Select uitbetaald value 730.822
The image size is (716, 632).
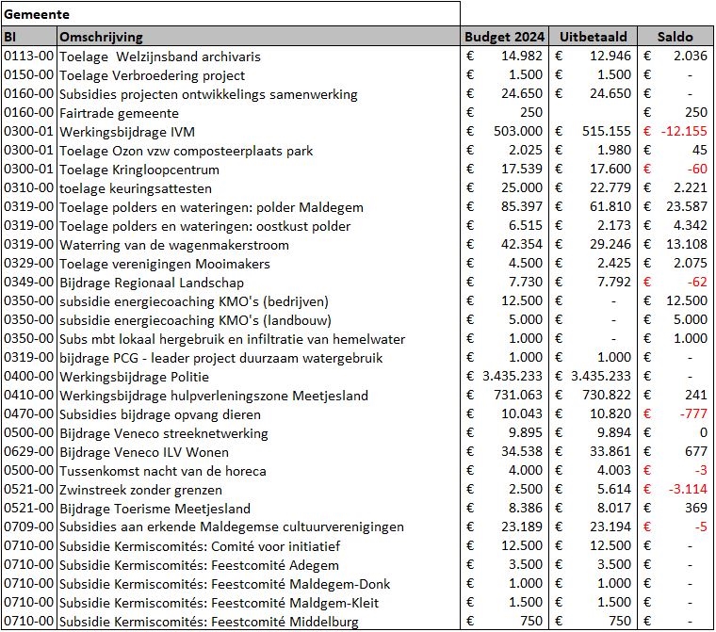click(607, 395)
